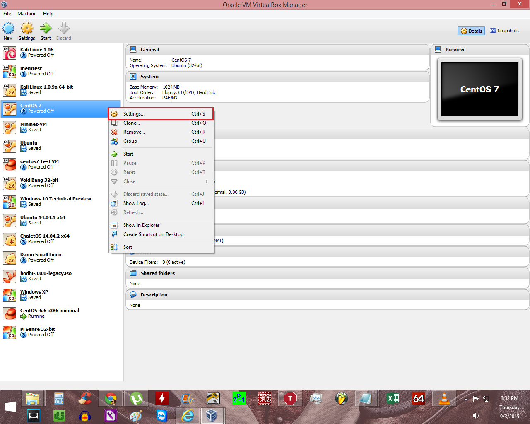Click the Remove red X icon in menu
This screenshot has width=530, height=424.
click(x=114, y=132)
